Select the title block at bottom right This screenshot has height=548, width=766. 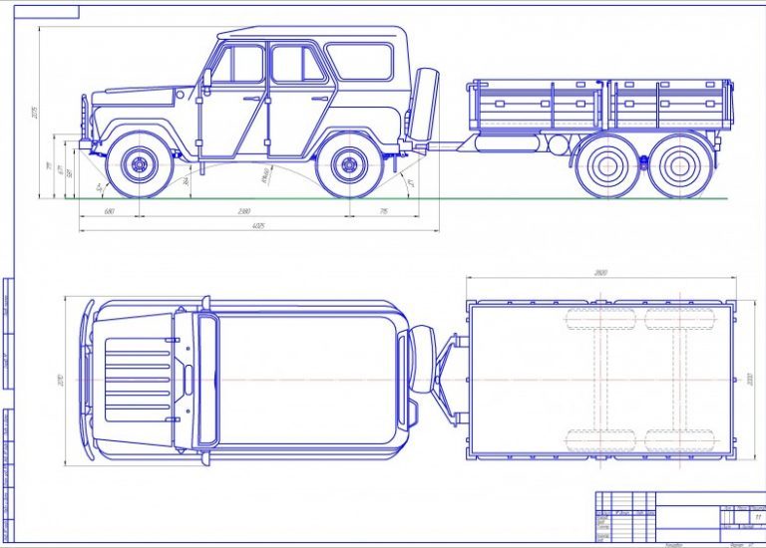[x=680, y=516]
